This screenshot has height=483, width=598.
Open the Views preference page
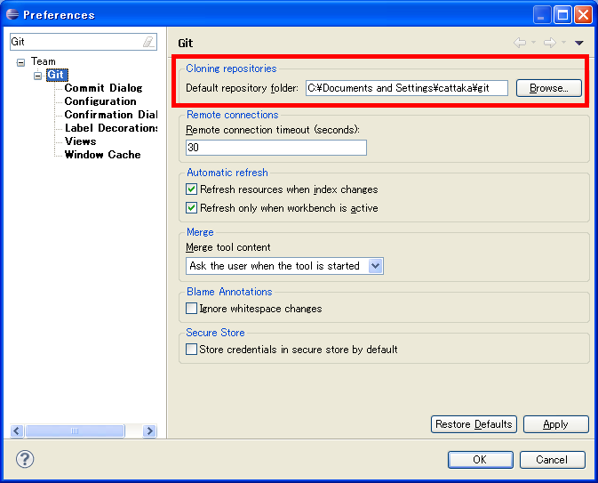coord(81,141)
